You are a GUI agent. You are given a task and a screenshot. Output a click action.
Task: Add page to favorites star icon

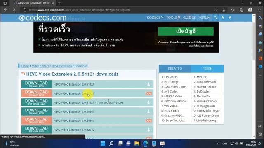223,10
